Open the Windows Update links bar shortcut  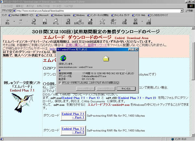coord(61,15)
